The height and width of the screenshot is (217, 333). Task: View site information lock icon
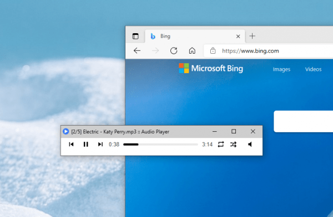pos(213,50)
